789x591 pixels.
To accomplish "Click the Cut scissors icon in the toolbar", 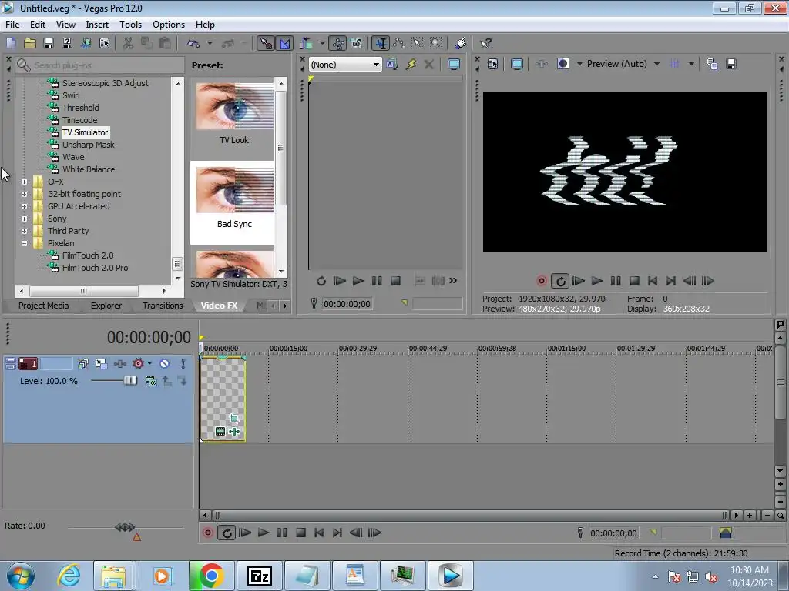I will click(x=129, y=43).
